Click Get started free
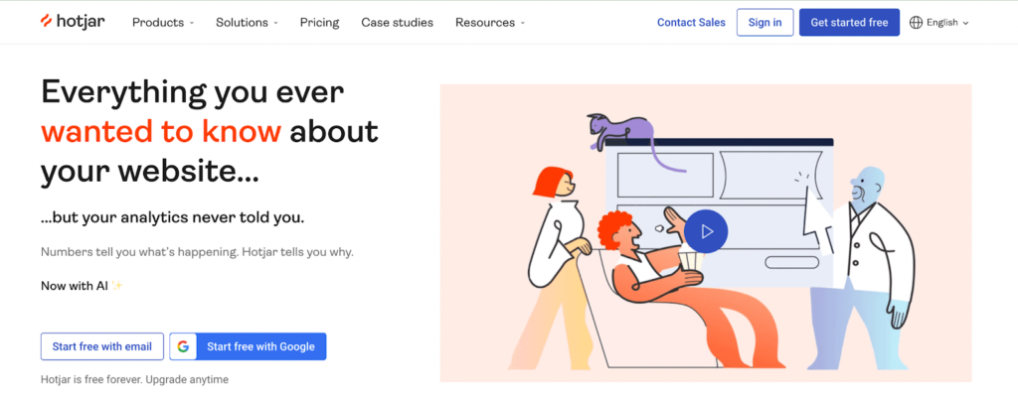Image resolution: width=1018 pixels, height=401 pixels. 849,23
